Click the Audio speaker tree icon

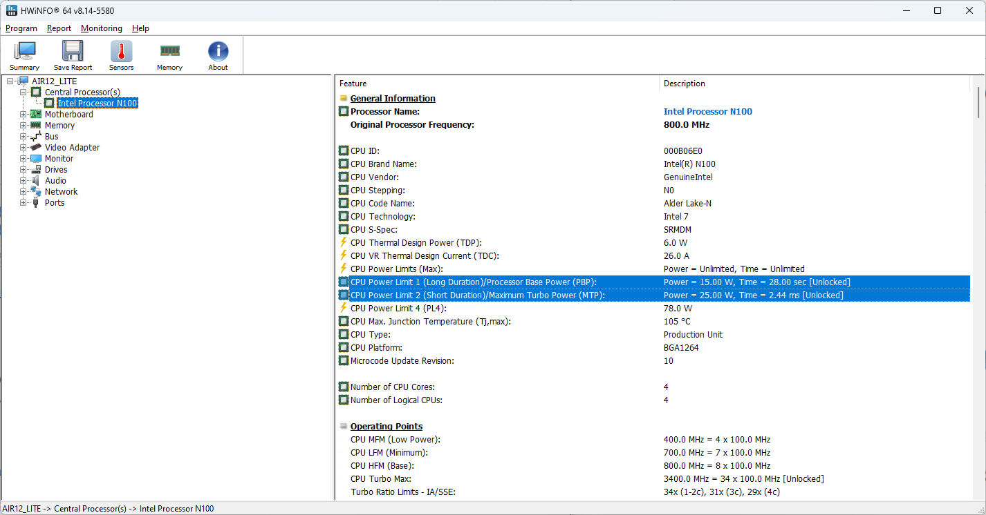(x=36, y=181)
